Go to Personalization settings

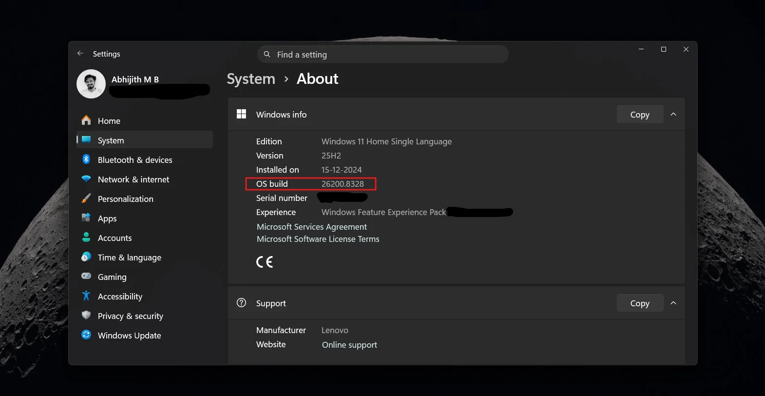[x=145, y=198]
